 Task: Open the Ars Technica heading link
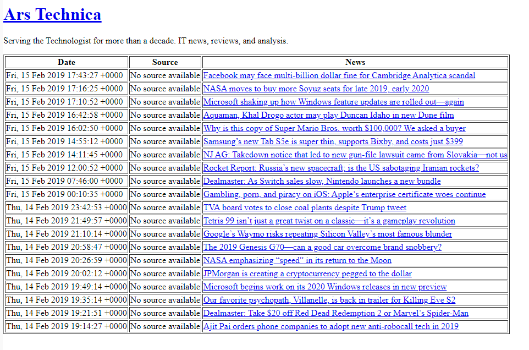(52, 14)
